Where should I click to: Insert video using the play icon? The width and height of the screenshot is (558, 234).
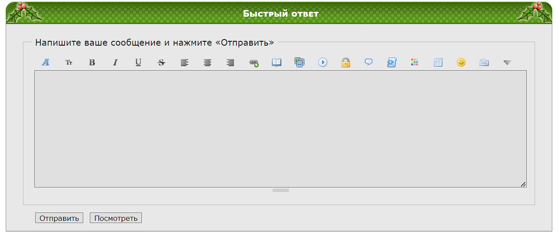[323, 62]
